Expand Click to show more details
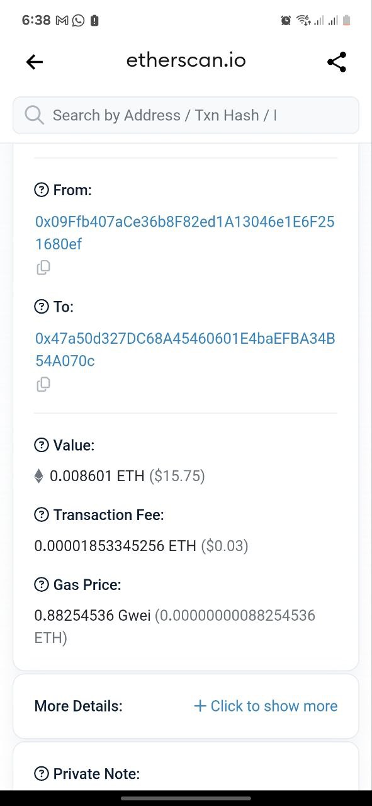The image size is (372, 806). (x=266, y=706)
